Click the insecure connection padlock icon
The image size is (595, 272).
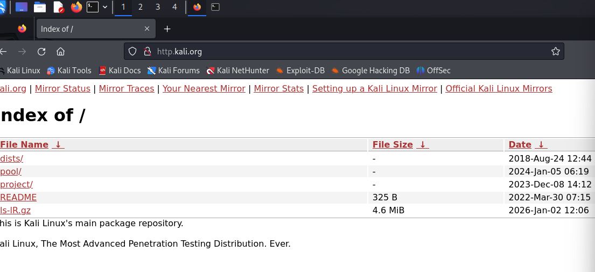[148, 52]
